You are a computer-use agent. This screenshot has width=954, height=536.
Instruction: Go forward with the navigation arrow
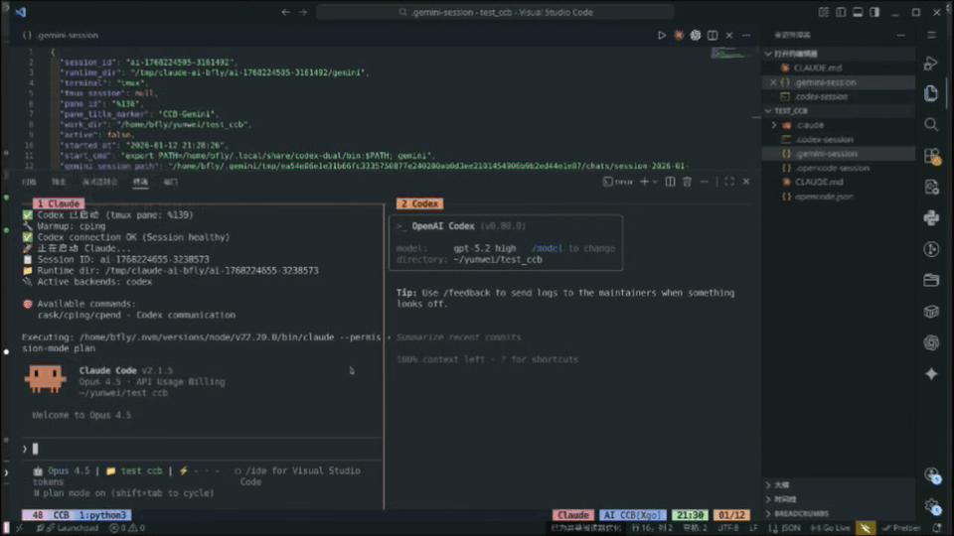click(302, 12)
